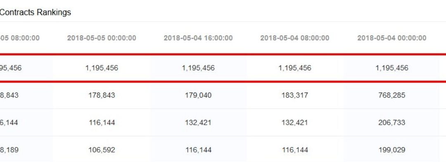Click the 183,317 cell
This screenshot has width=446, height=162.
(295, 95)
